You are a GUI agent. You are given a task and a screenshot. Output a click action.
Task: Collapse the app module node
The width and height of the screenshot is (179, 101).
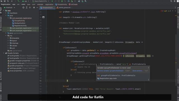4,11
